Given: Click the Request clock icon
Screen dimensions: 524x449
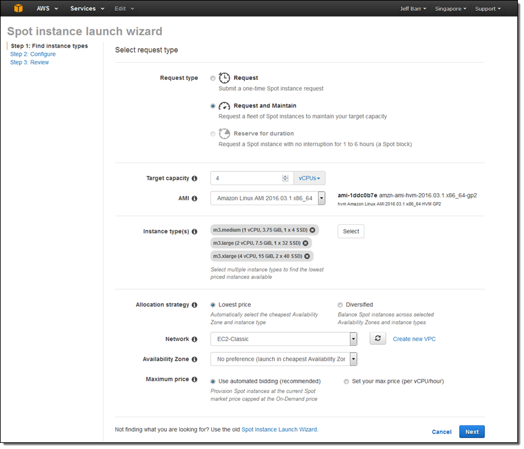Looking at the screenshot, I should [x=224, y=78].
